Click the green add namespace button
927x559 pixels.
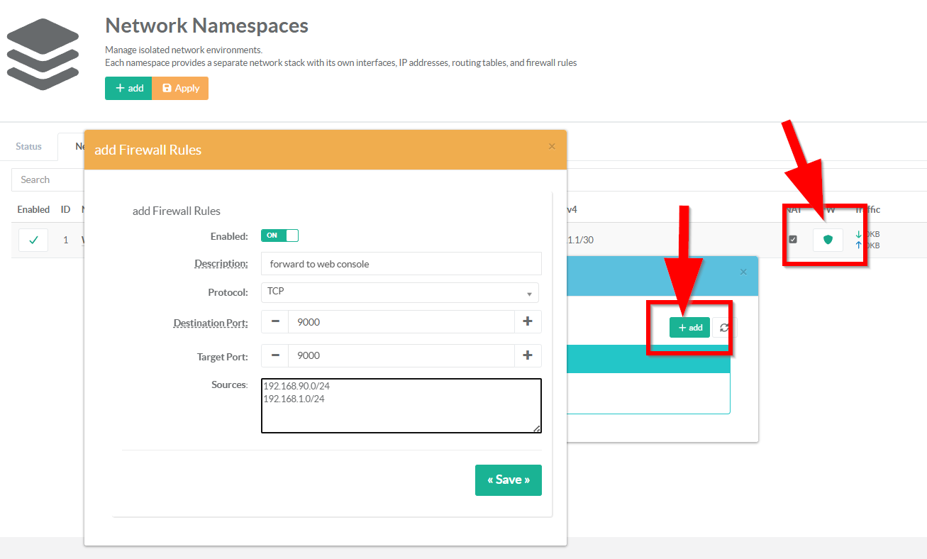[x=128, y=88]
